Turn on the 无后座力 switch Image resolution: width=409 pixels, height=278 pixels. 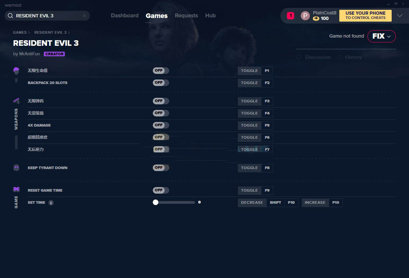161,149
